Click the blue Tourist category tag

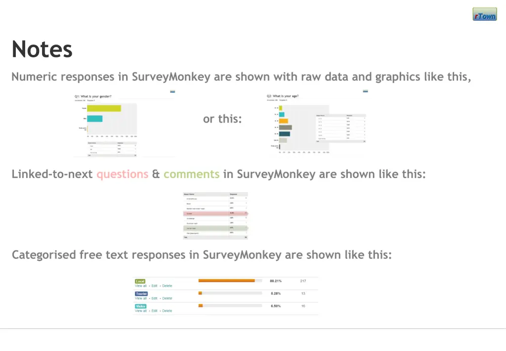click(x=141, y=294)
